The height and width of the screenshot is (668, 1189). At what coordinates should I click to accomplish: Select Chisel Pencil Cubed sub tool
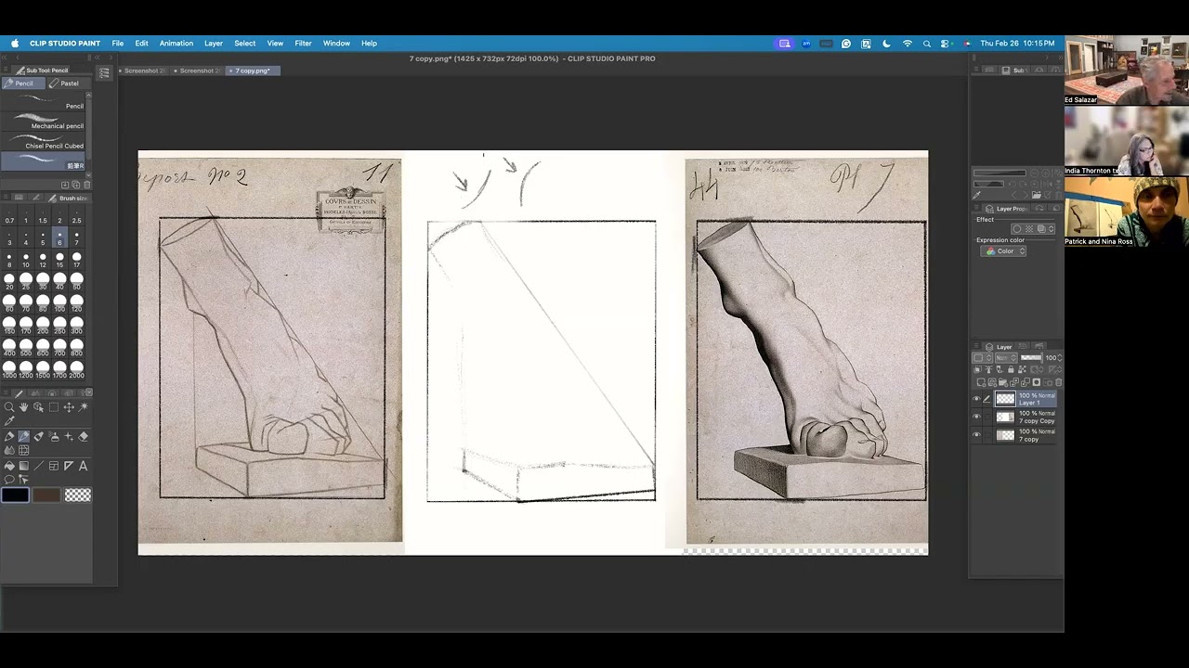coord(45,142)
